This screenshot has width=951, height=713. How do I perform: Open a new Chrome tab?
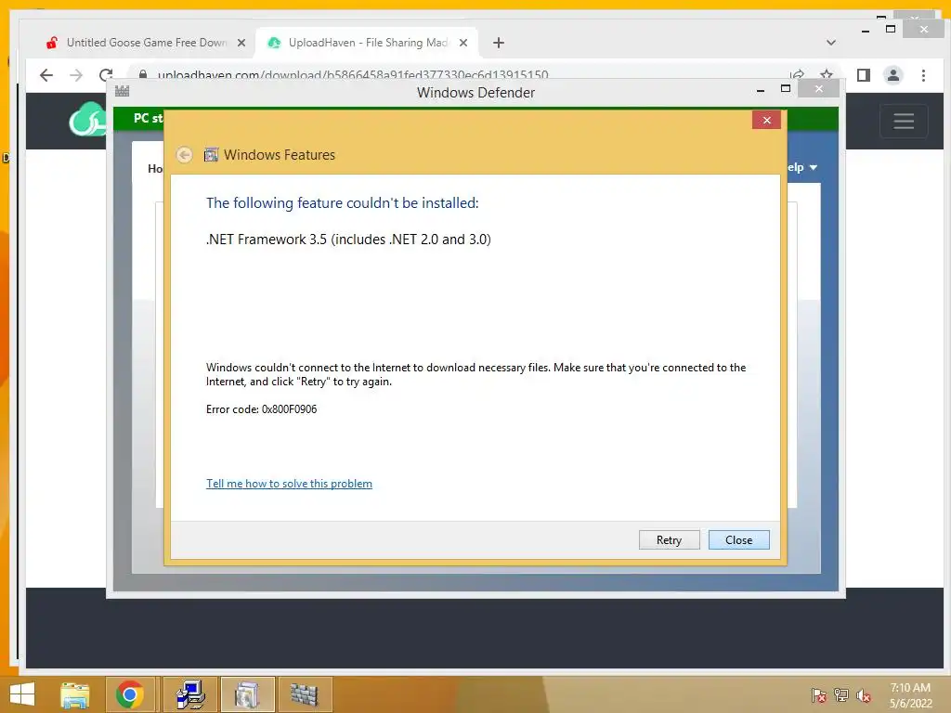499,43
